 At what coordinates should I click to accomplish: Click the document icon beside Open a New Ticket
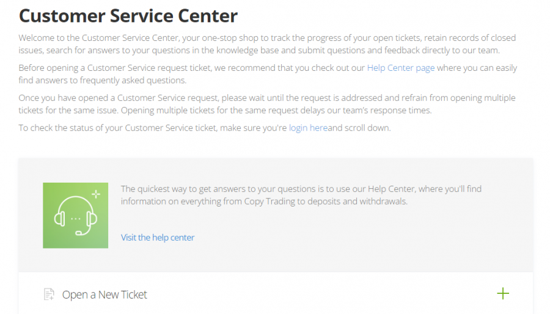pyautogui.click(x=49, y=294)
